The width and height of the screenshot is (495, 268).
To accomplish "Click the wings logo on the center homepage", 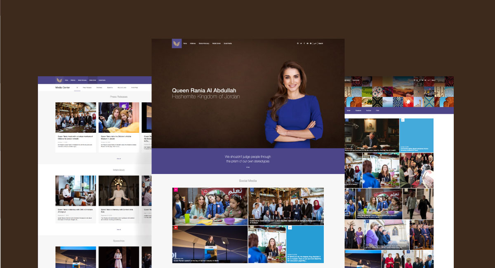I will click(x=177, y=43).
